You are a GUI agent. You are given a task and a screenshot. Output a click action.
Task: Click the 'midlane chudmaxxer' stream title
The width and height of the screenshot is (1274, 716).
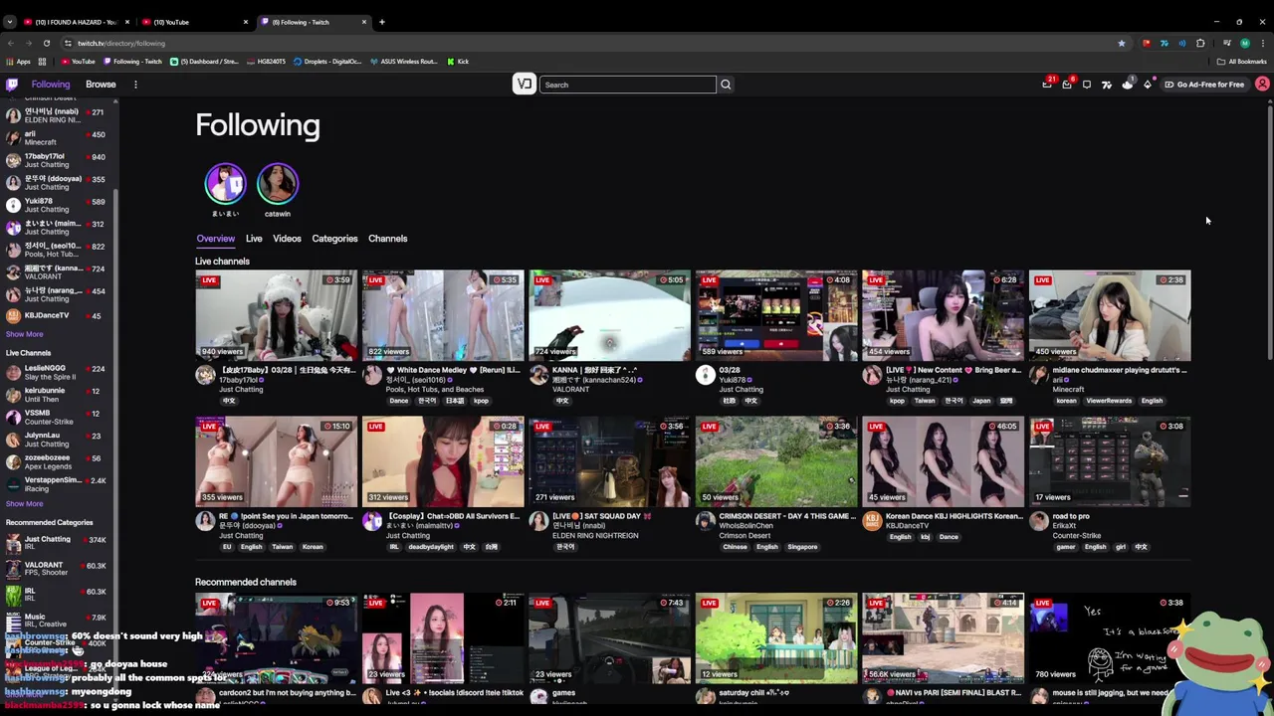[x=1120, y=370]
